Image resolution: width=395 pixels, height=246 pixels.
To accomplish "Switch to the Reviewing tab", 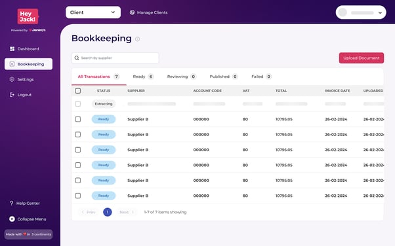I will [x=181, y=77].
